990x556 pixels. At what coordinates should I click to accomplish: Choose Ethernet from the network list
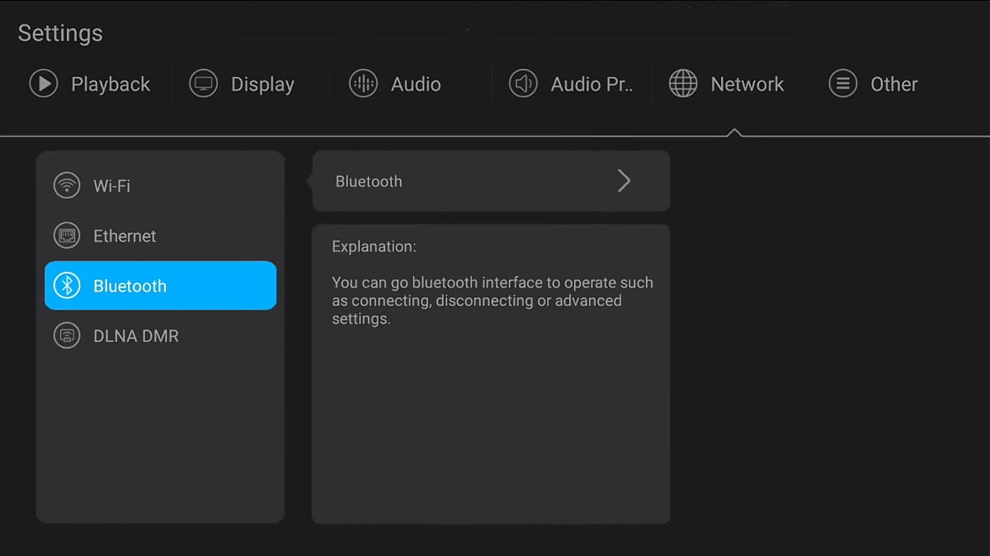point(125,236)
